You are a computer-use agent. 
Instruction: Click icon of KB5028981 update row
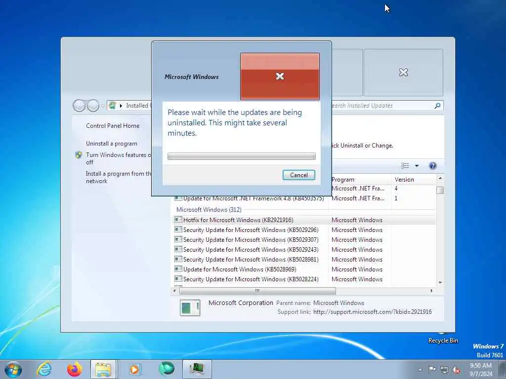tap(178, 259)
